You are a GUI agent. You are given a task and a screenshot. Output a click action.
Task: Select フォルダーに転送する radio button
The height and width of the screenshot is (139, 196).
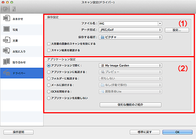click(49, 79)
